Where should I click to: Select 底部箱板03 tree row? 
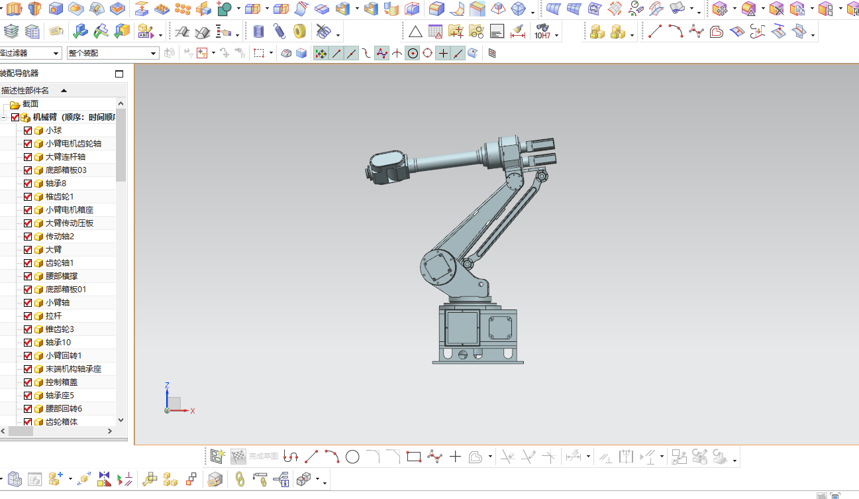coord(58,170)
